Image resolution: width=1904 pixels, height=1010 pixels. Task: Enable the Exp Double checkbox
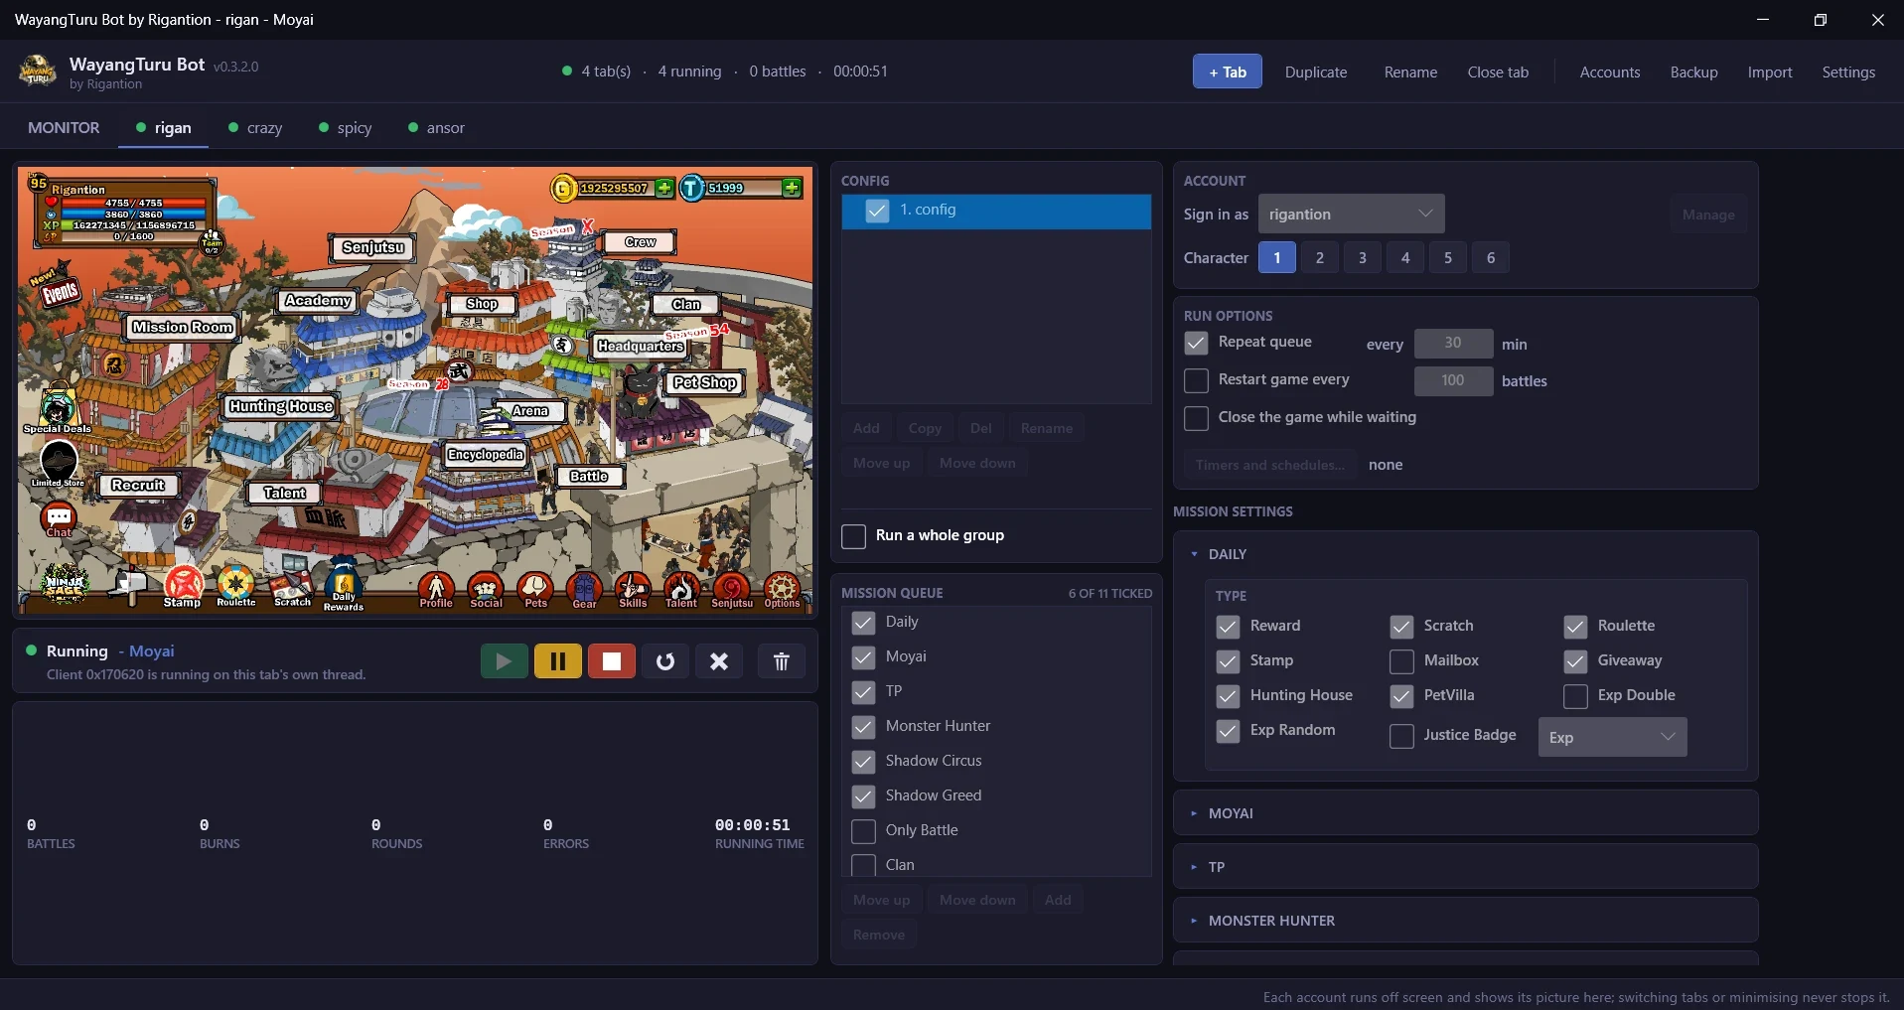pyautogui.click(x=1575, y=696)
